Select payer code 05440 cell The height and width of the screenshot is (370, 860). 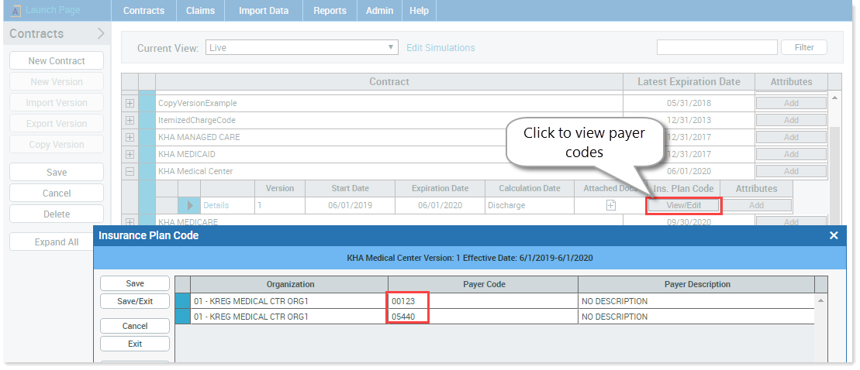[x=482, y=317]
